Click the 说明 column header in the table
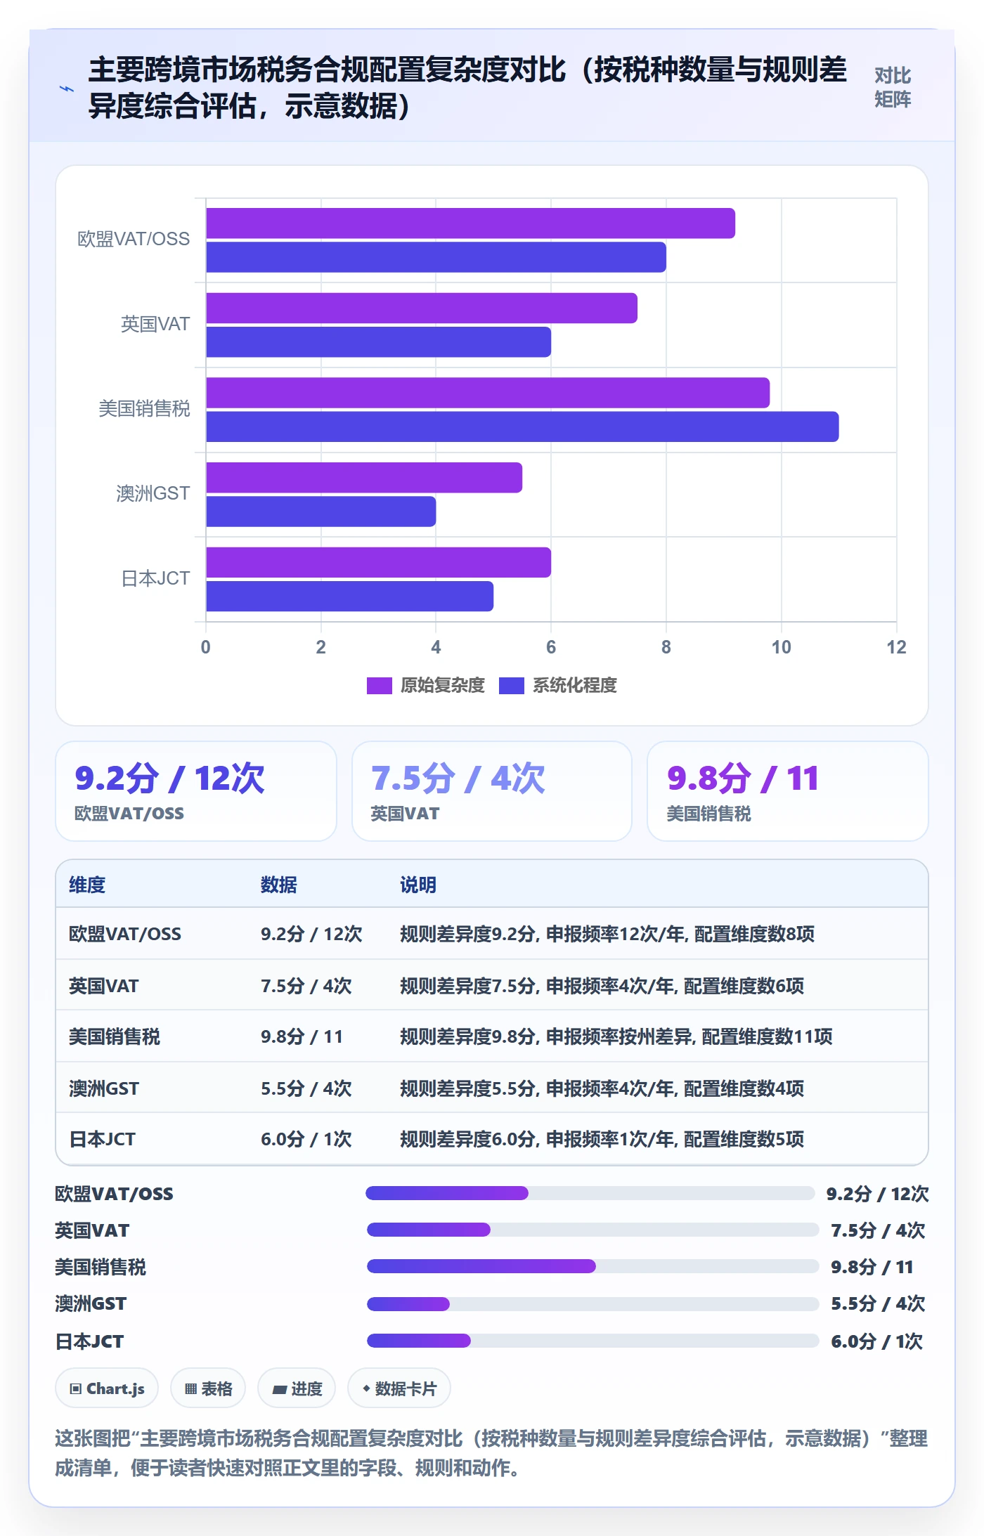 418,885
